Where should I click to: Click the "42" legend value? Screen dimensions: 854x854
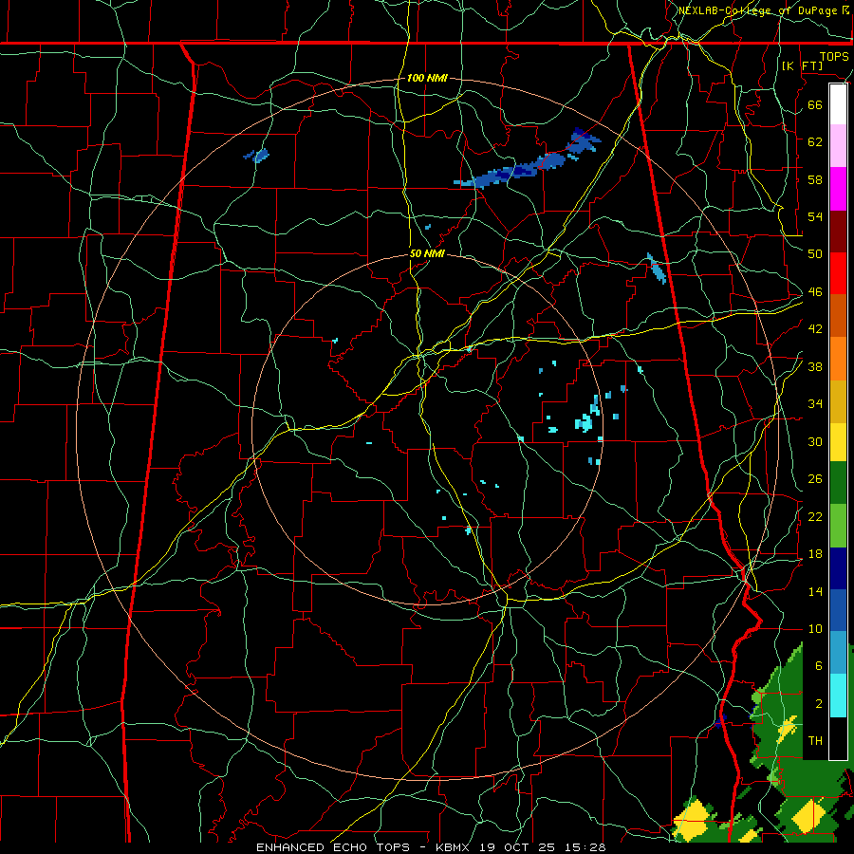(x=815, y=329)
